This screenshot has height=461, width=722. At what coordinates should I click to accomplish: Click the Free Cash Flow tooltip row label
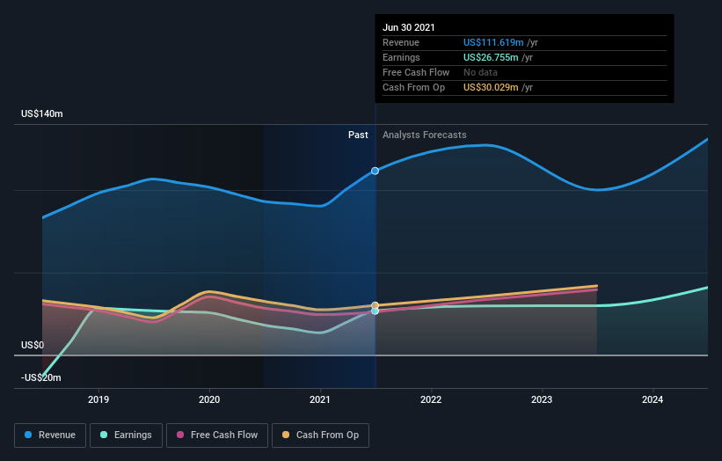pyautogui.click(x=416, y=72)
